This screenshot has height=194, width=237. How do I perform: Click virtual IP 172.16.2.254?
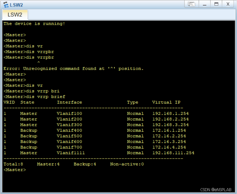[169, 136]
